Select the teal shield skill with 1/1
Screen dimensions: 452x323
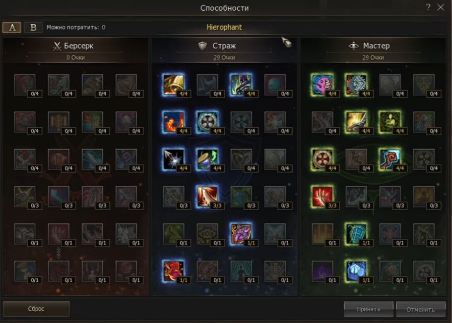pos(356,234)
